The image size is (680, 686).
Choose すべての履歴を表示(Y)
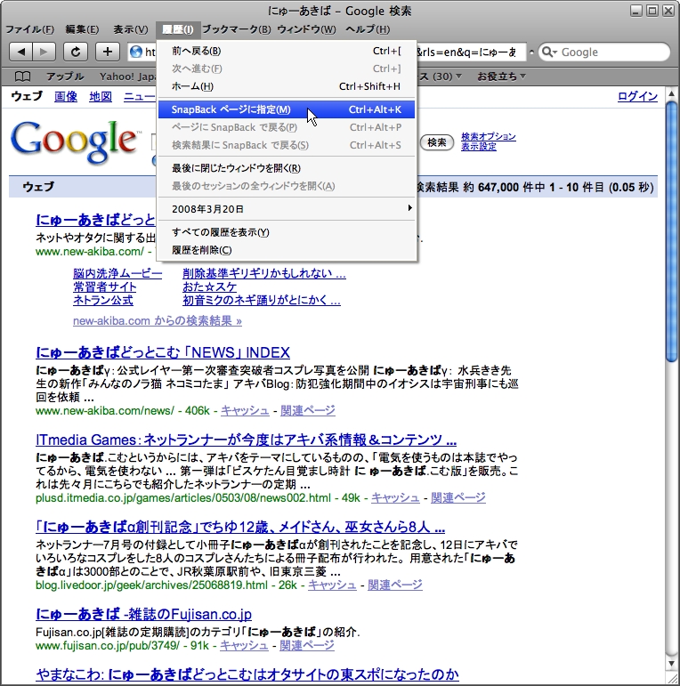pos(287,232)
